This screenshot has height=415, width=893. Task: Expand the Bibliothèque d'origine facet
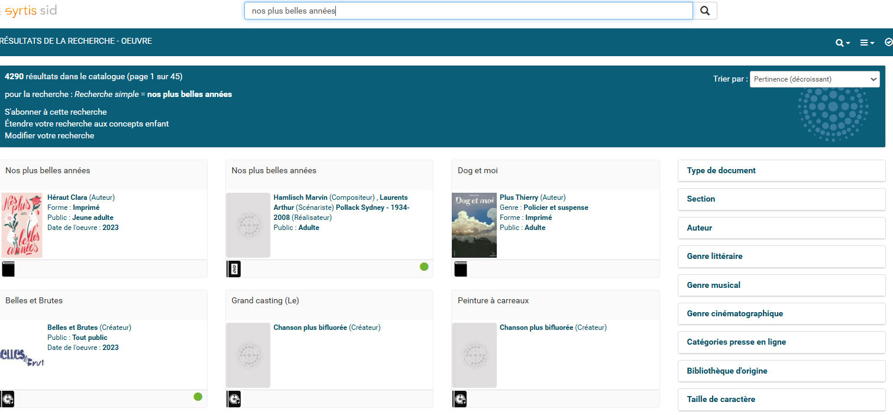[781, 371]
